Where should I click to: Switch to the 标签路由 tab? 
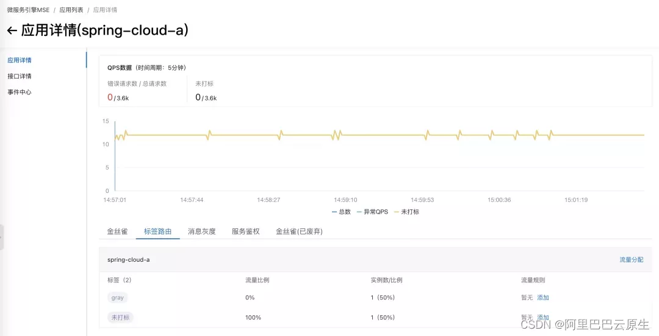pyautogui.click(x=157, y=231)
